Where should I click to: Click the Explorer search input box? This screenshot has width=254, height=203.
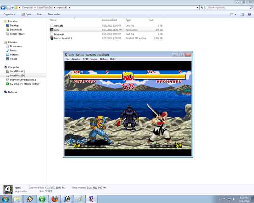[x=228, y=8]
